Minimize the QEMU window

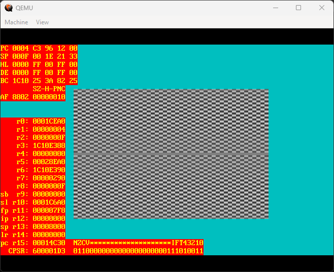(x=276, y=8)
